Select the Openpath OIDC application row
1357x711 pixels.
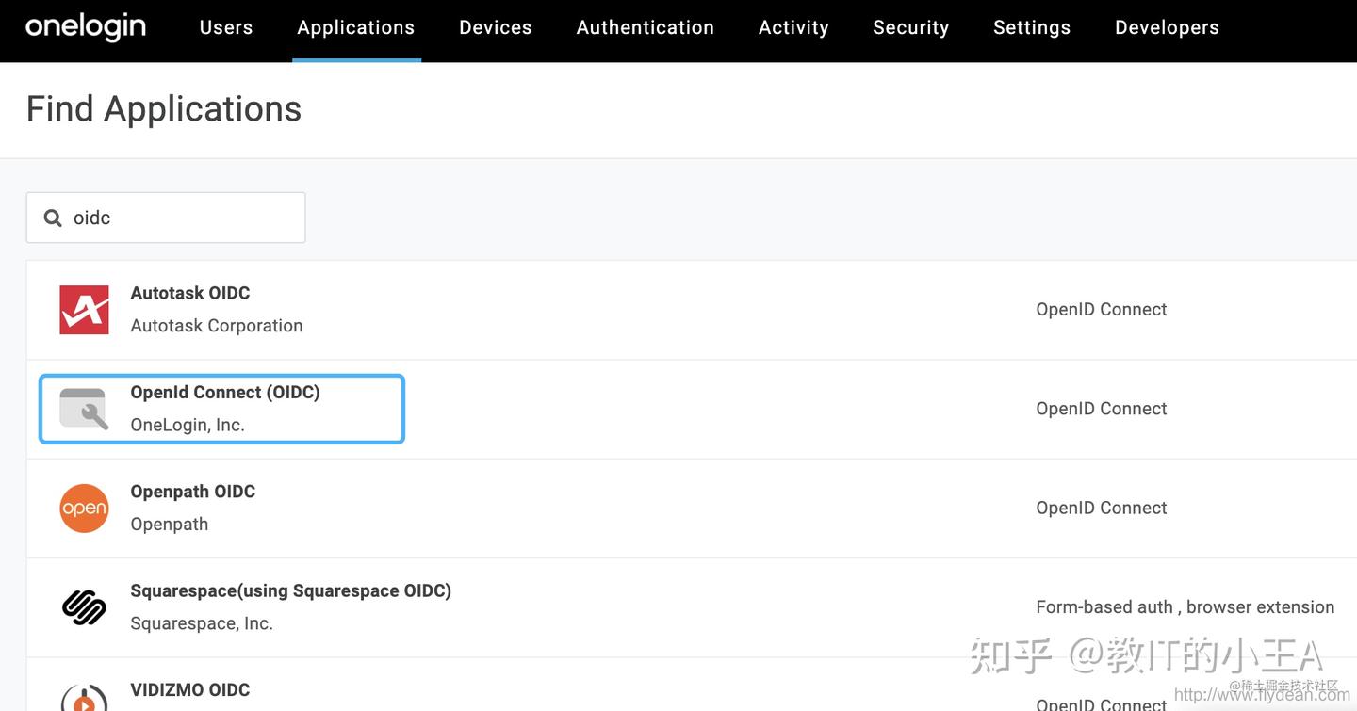point(192,491)
